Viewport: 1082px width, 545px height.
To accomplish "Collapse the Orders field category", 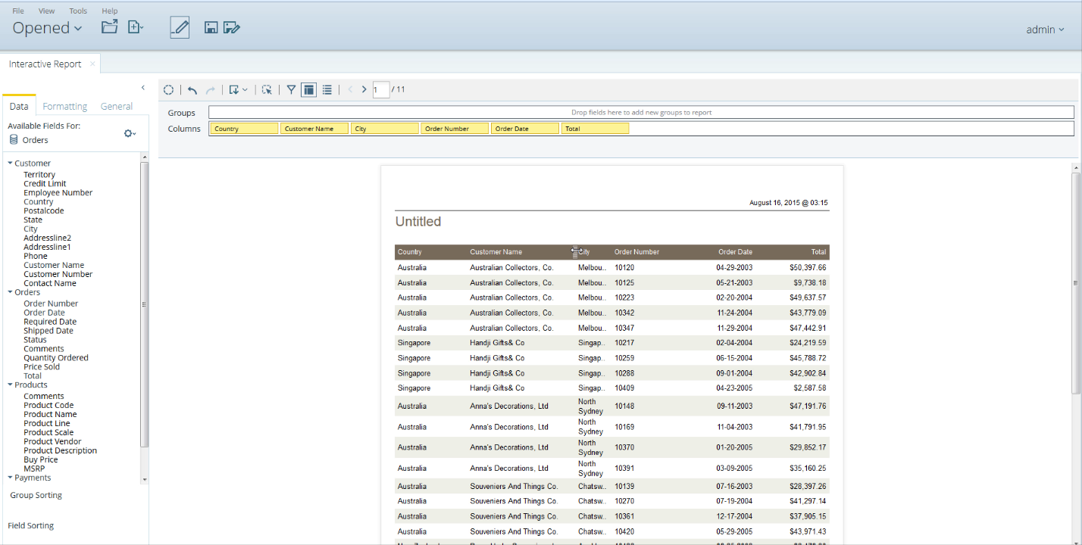I will tap(11, 292).
